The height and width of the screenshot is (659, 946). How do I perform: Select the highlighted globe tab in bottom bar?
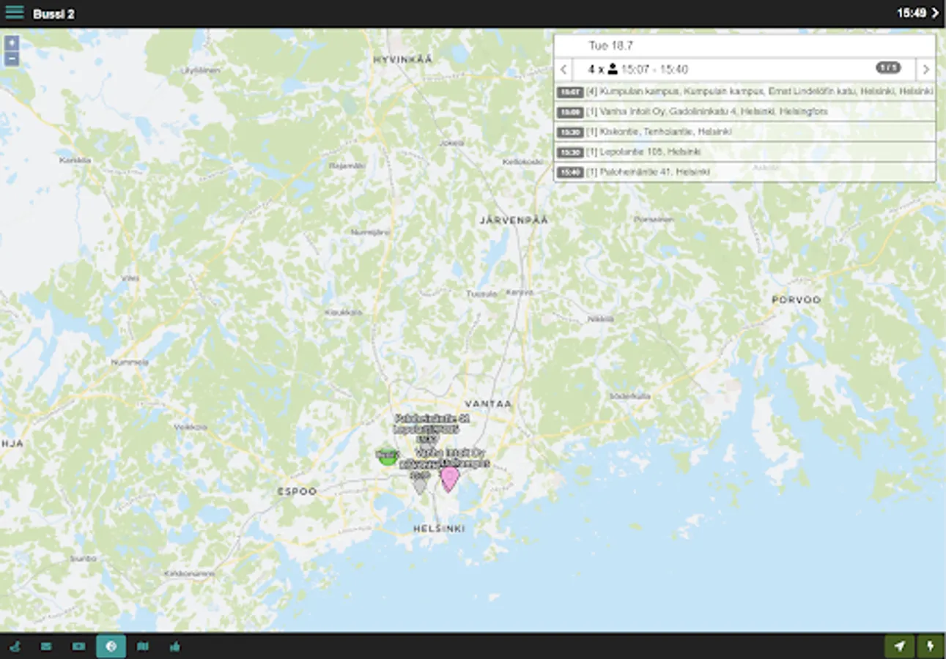(x=111, y=647)
